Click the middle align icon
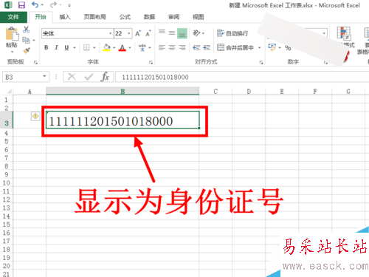 tap(172, 33)
